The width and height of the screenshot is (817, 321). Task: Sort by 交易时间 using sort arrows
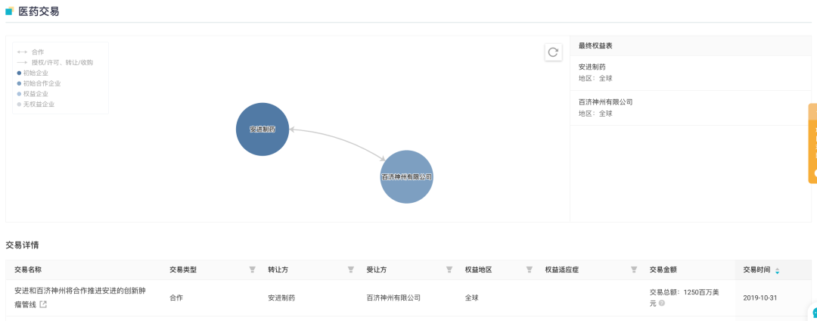(x=778, y=271)
